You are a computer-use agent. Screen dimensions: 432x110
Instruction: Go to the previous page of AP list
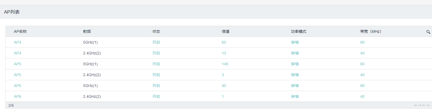(419, 105)
